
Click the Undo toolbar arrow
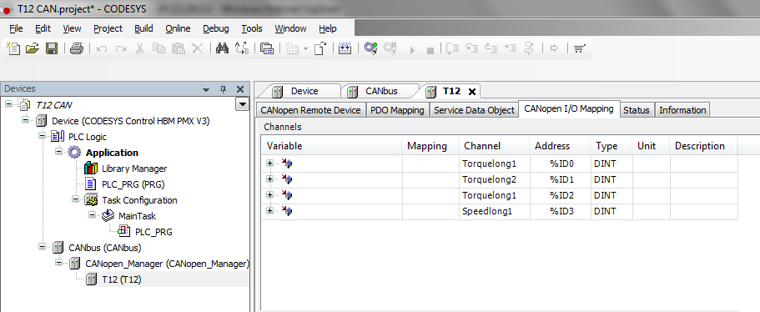pos(101,49)
